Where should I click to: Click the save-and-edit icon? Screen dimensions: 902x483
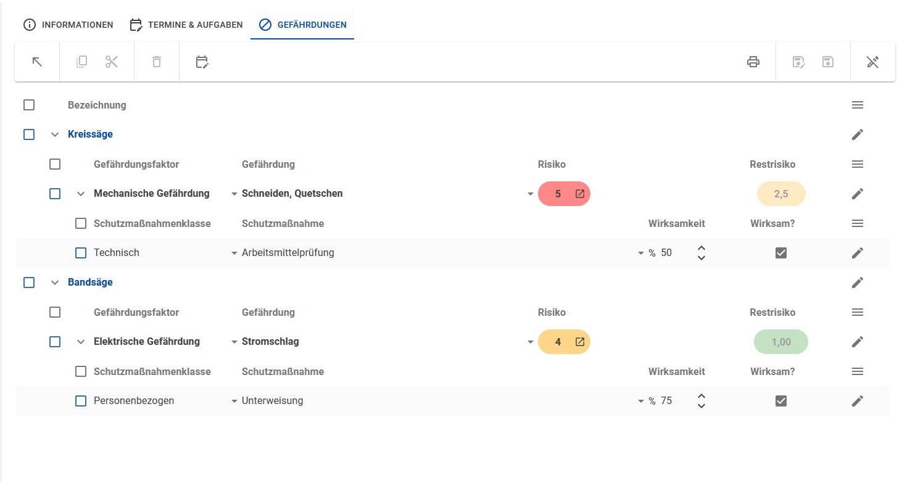point(799,62)
